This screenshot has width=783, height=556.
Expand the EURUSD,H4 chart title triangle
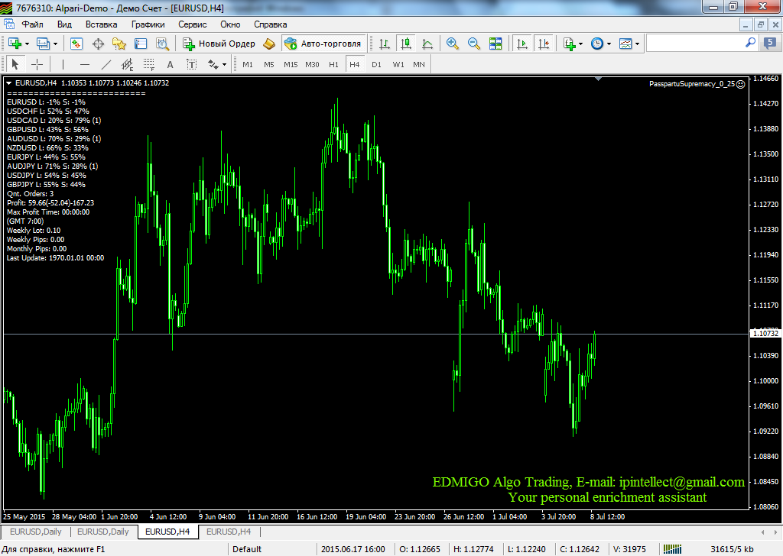coord(8,83)
